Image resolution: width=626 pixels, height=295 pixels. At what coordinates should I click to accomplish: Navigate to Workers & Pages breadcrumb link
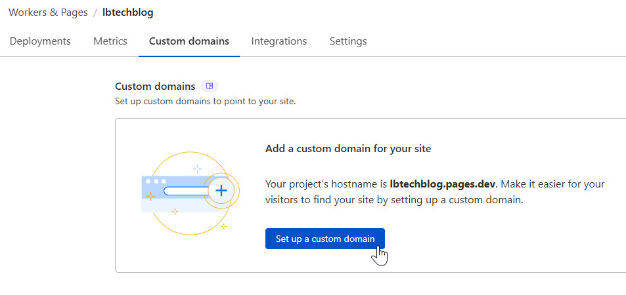tap(48, 12)
